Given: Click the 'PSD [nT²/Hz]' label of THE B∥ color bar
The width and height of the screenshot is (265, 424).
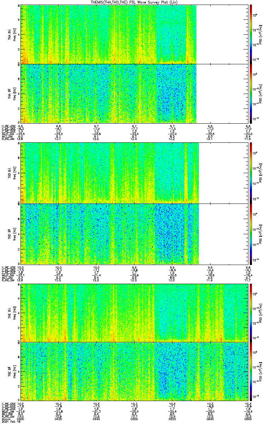Looking at the screenshot, I should pos(261,372).
